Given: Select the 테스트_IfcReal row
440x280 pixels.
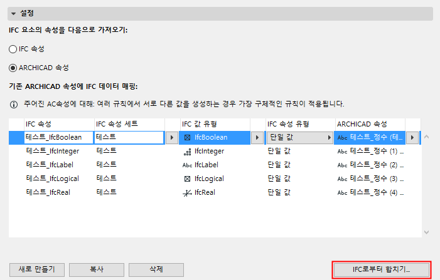Looking at the screenshot, I should coord(215,192).
